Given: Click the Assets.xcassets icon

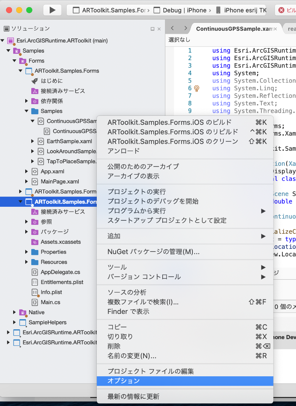Looking at the screenshot, I should tap(35, 242).
